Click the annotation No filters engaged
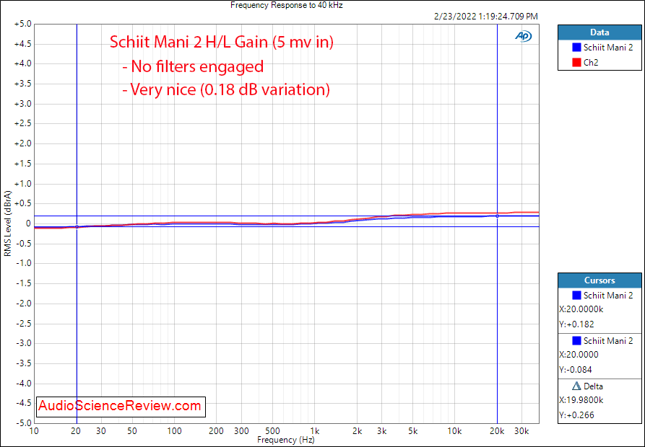The image size is (645, 447). (x=193, y=66)
